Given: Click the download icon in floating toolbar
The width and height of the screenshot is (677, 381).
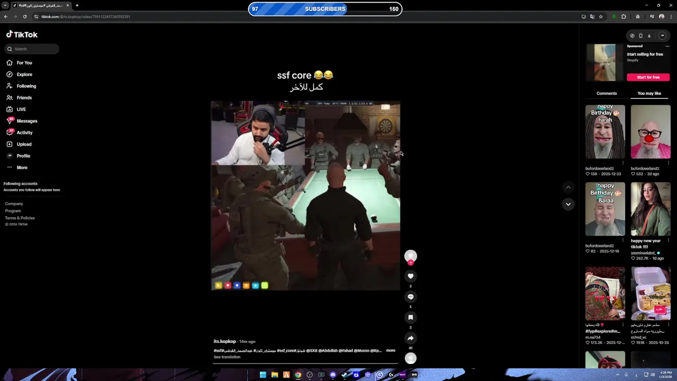Looking at the screenshot, I should click(x=649, y=35).
